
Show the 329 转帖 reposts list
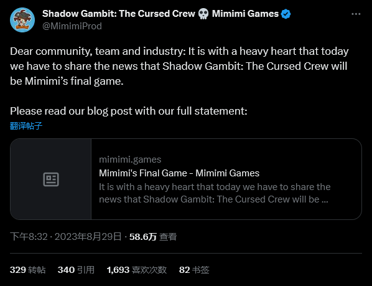coord(28,270)
